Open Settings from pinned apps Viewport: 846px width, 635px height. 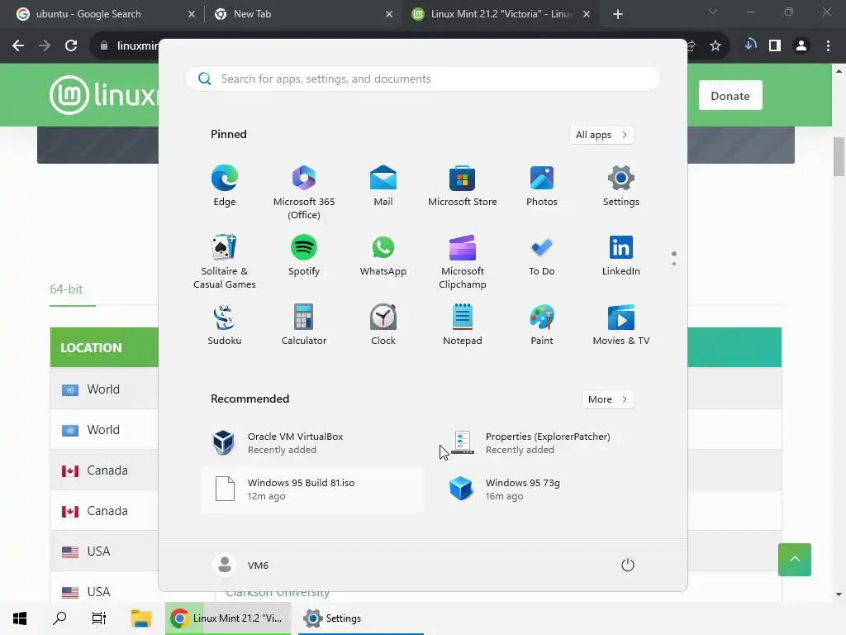(x=621, y=186)
